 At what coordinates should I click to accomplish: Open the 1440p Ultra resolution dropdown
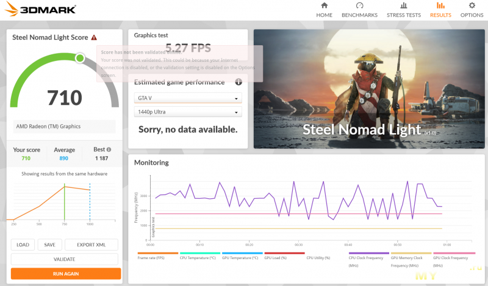[188, 112]
